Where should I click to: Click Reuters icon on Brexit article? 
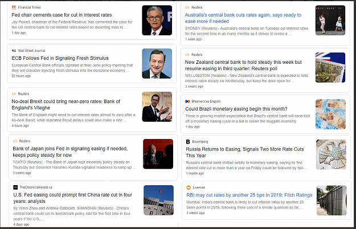[14, 94]
